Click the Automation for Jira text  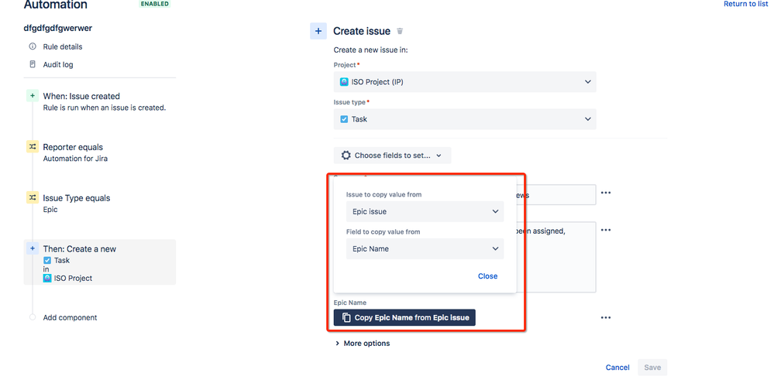(x=75, y=159)
